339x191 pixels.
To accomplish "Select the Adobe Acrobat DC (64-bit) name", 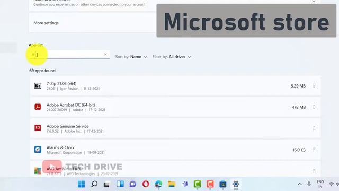I will [70, 105].
